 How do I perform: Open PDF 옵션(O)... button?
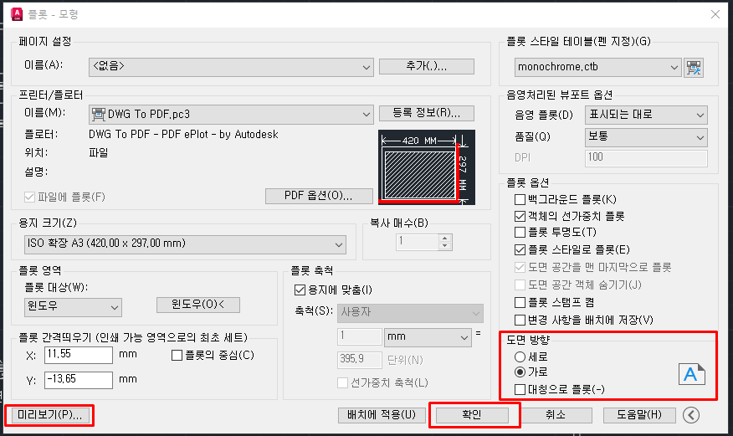(x=319, y=197)
